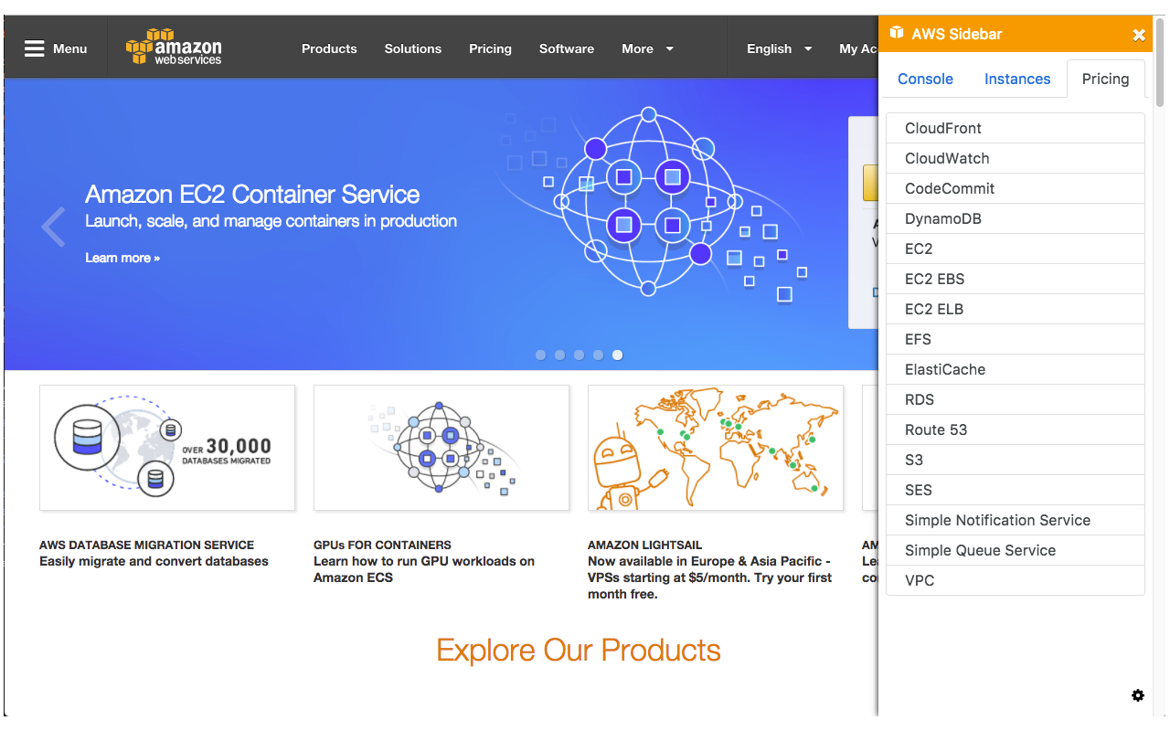
Task: Open the More dropdown
Action: point(647,48)
